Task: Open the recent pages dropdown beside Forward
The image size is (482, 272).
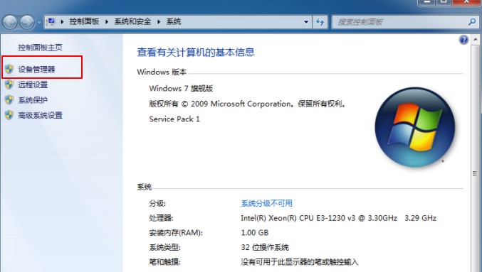Action: (39, 23)
